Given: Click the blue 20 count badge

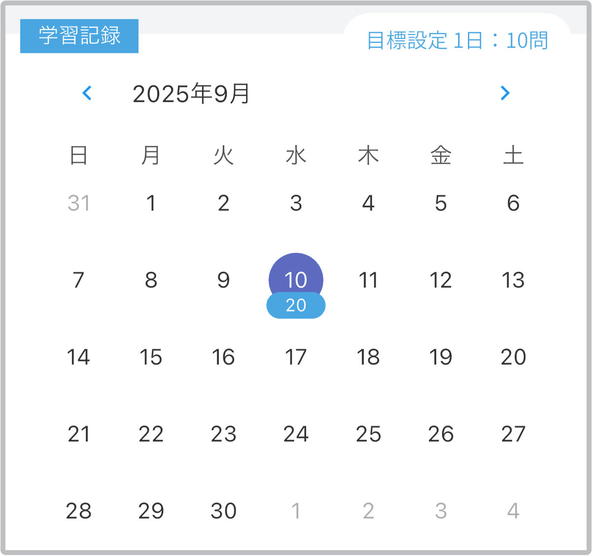Looking at the screenshot, I should pyautogui.click(x=296, y=306).
